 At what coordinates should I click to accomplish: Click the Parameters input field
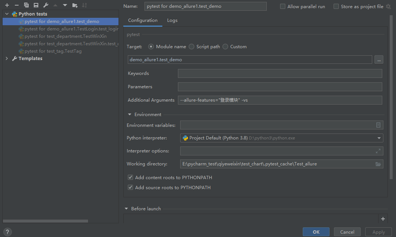(280, 87)
